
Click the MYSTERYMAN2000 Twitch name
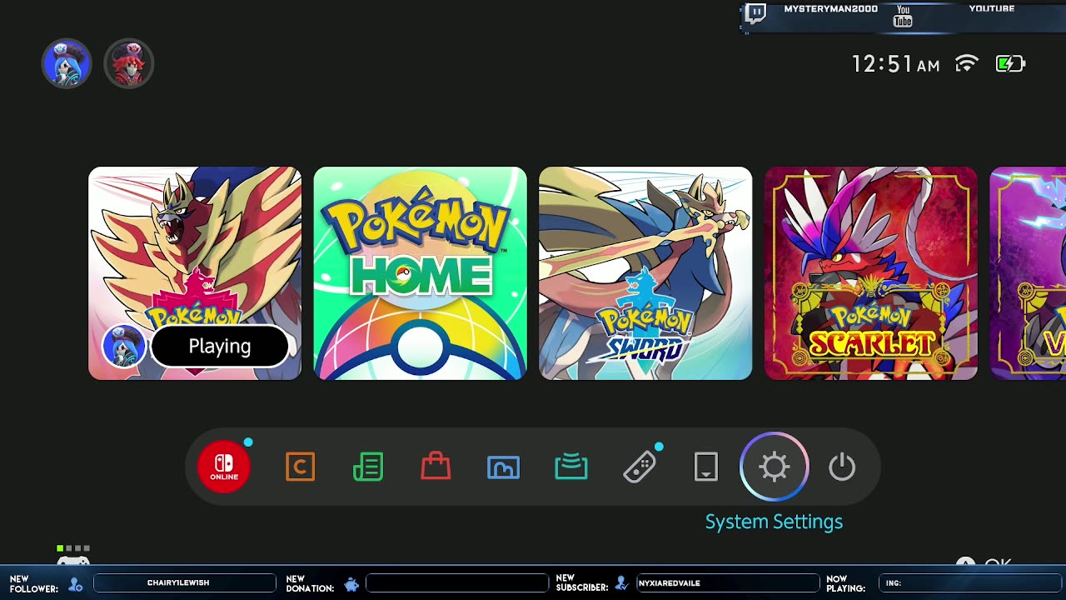point(830,9)
